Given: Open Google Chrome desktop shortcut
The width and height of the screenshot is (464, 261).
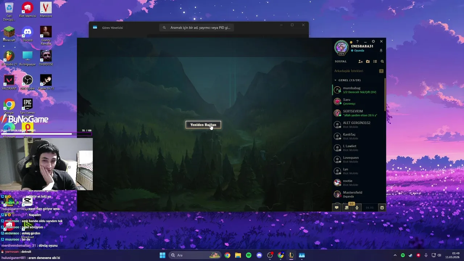Looking at the screenshot, I should coord(9,107).
